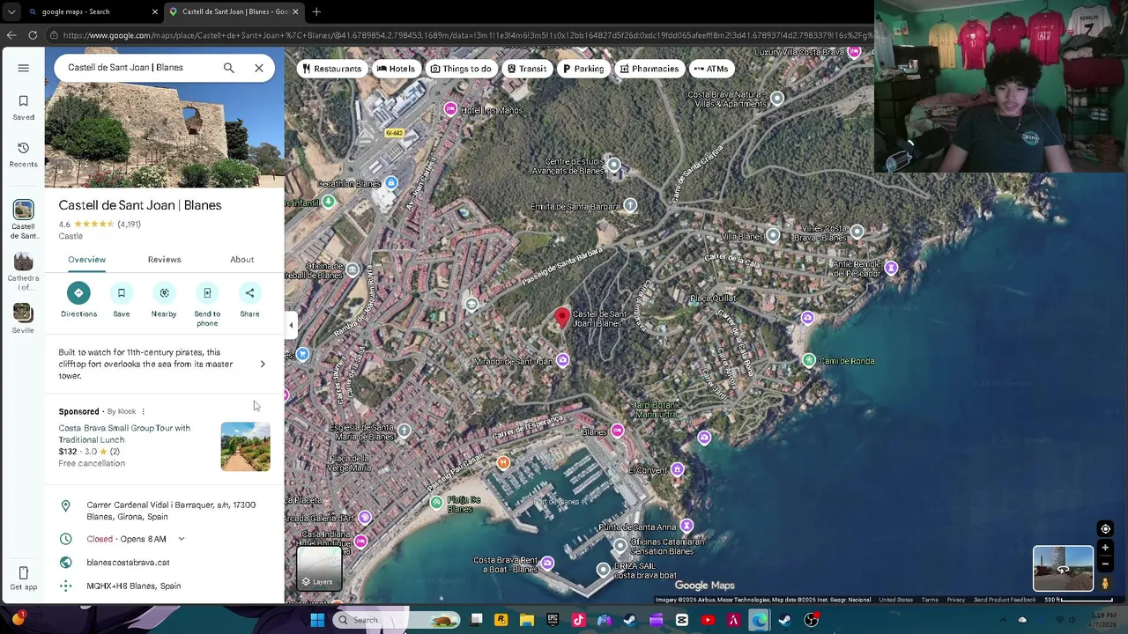Filter map by Restaurants
Viewport: 1128px width, 634px height.
331,69
